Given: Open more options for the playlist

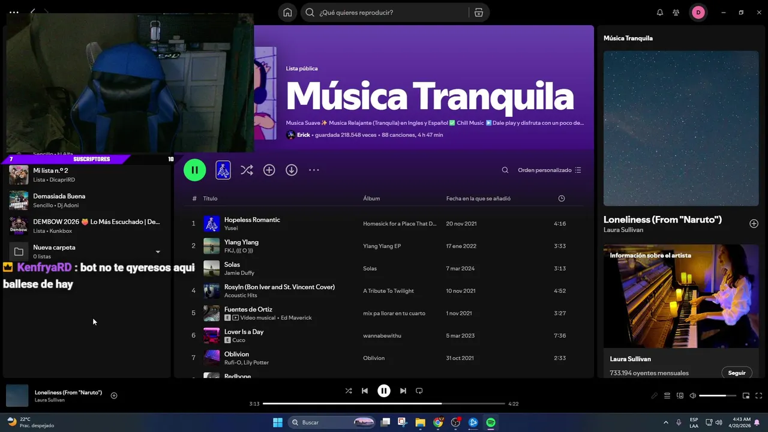Looking at the screenshot, I should tap(314, 170).
